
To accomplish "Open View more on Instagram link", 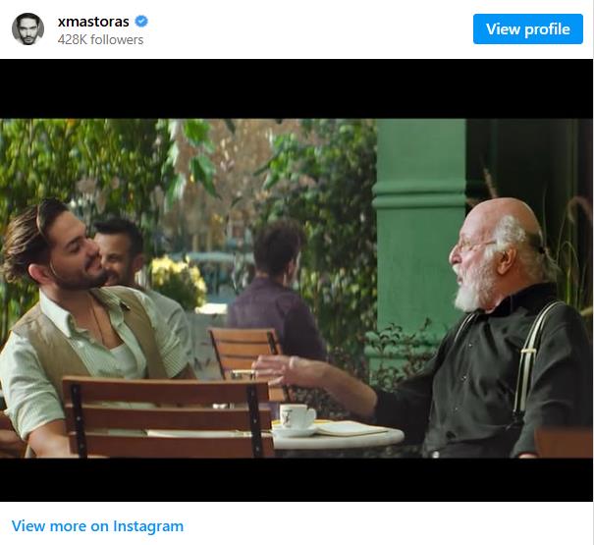I will tap(97, 525).
